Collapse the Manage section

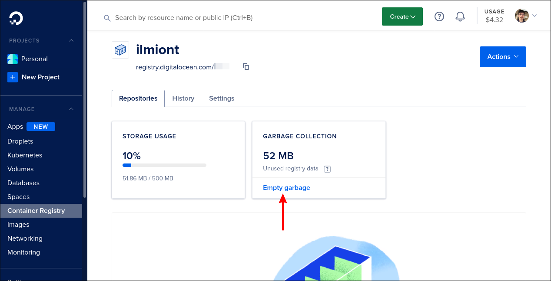[x=71, y=109]
